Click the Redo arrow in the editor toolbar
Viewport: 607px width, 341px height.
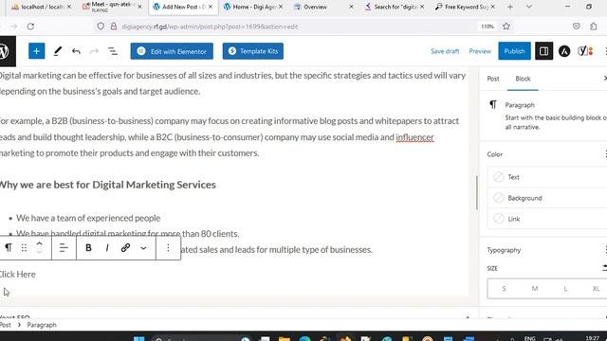(x=94, y=51)
